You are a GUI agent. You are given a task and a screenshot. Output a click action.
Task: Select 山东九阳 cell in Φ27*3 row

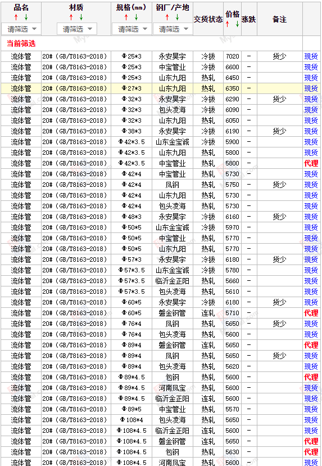[x=173, y=88]
